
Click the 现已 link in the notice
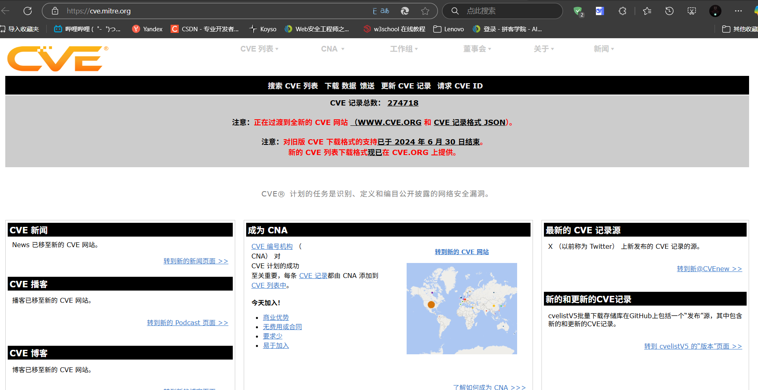point(375,153)
